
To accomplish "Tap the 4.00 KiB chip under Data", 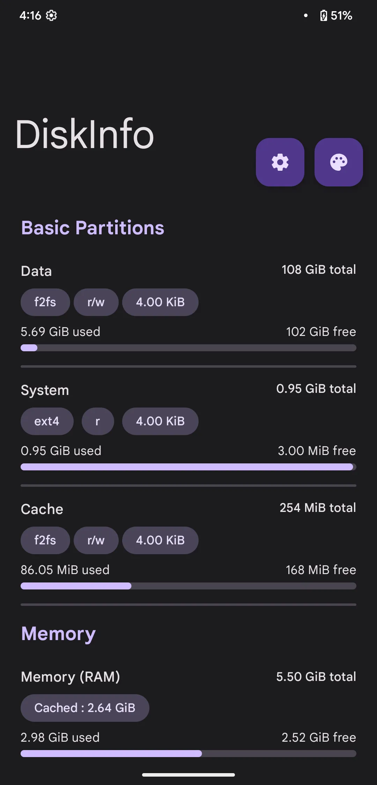I will click(160, 302).
